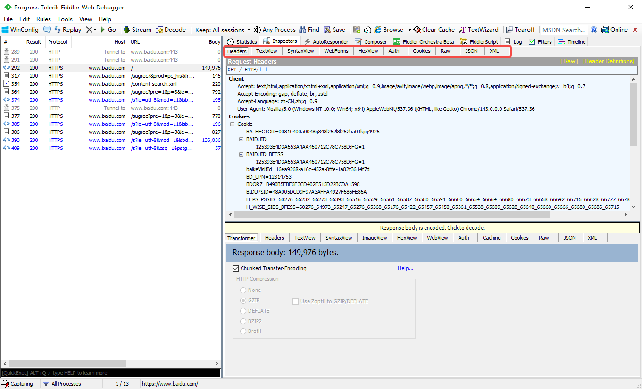Viewport: 642px width, 389px height.
Task: Select the response Caching tab
Action: (492, 238)
